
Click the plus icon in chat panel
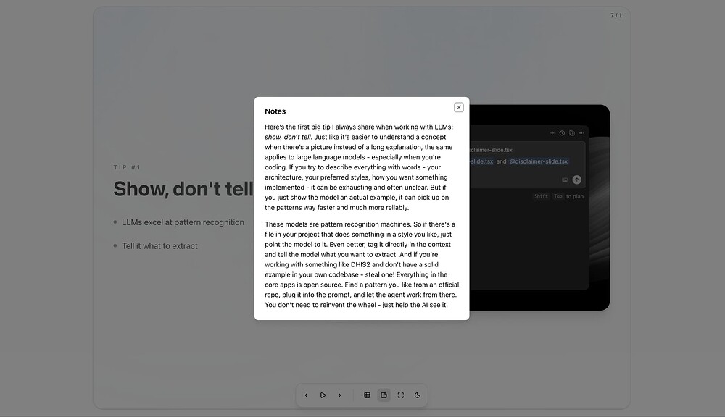point(552,133)
